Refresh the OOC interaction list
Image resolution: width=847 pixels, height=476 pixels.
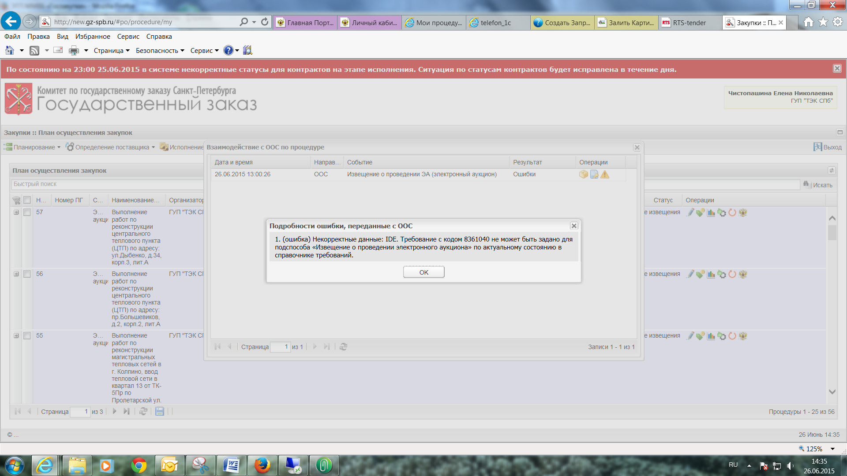343,347
